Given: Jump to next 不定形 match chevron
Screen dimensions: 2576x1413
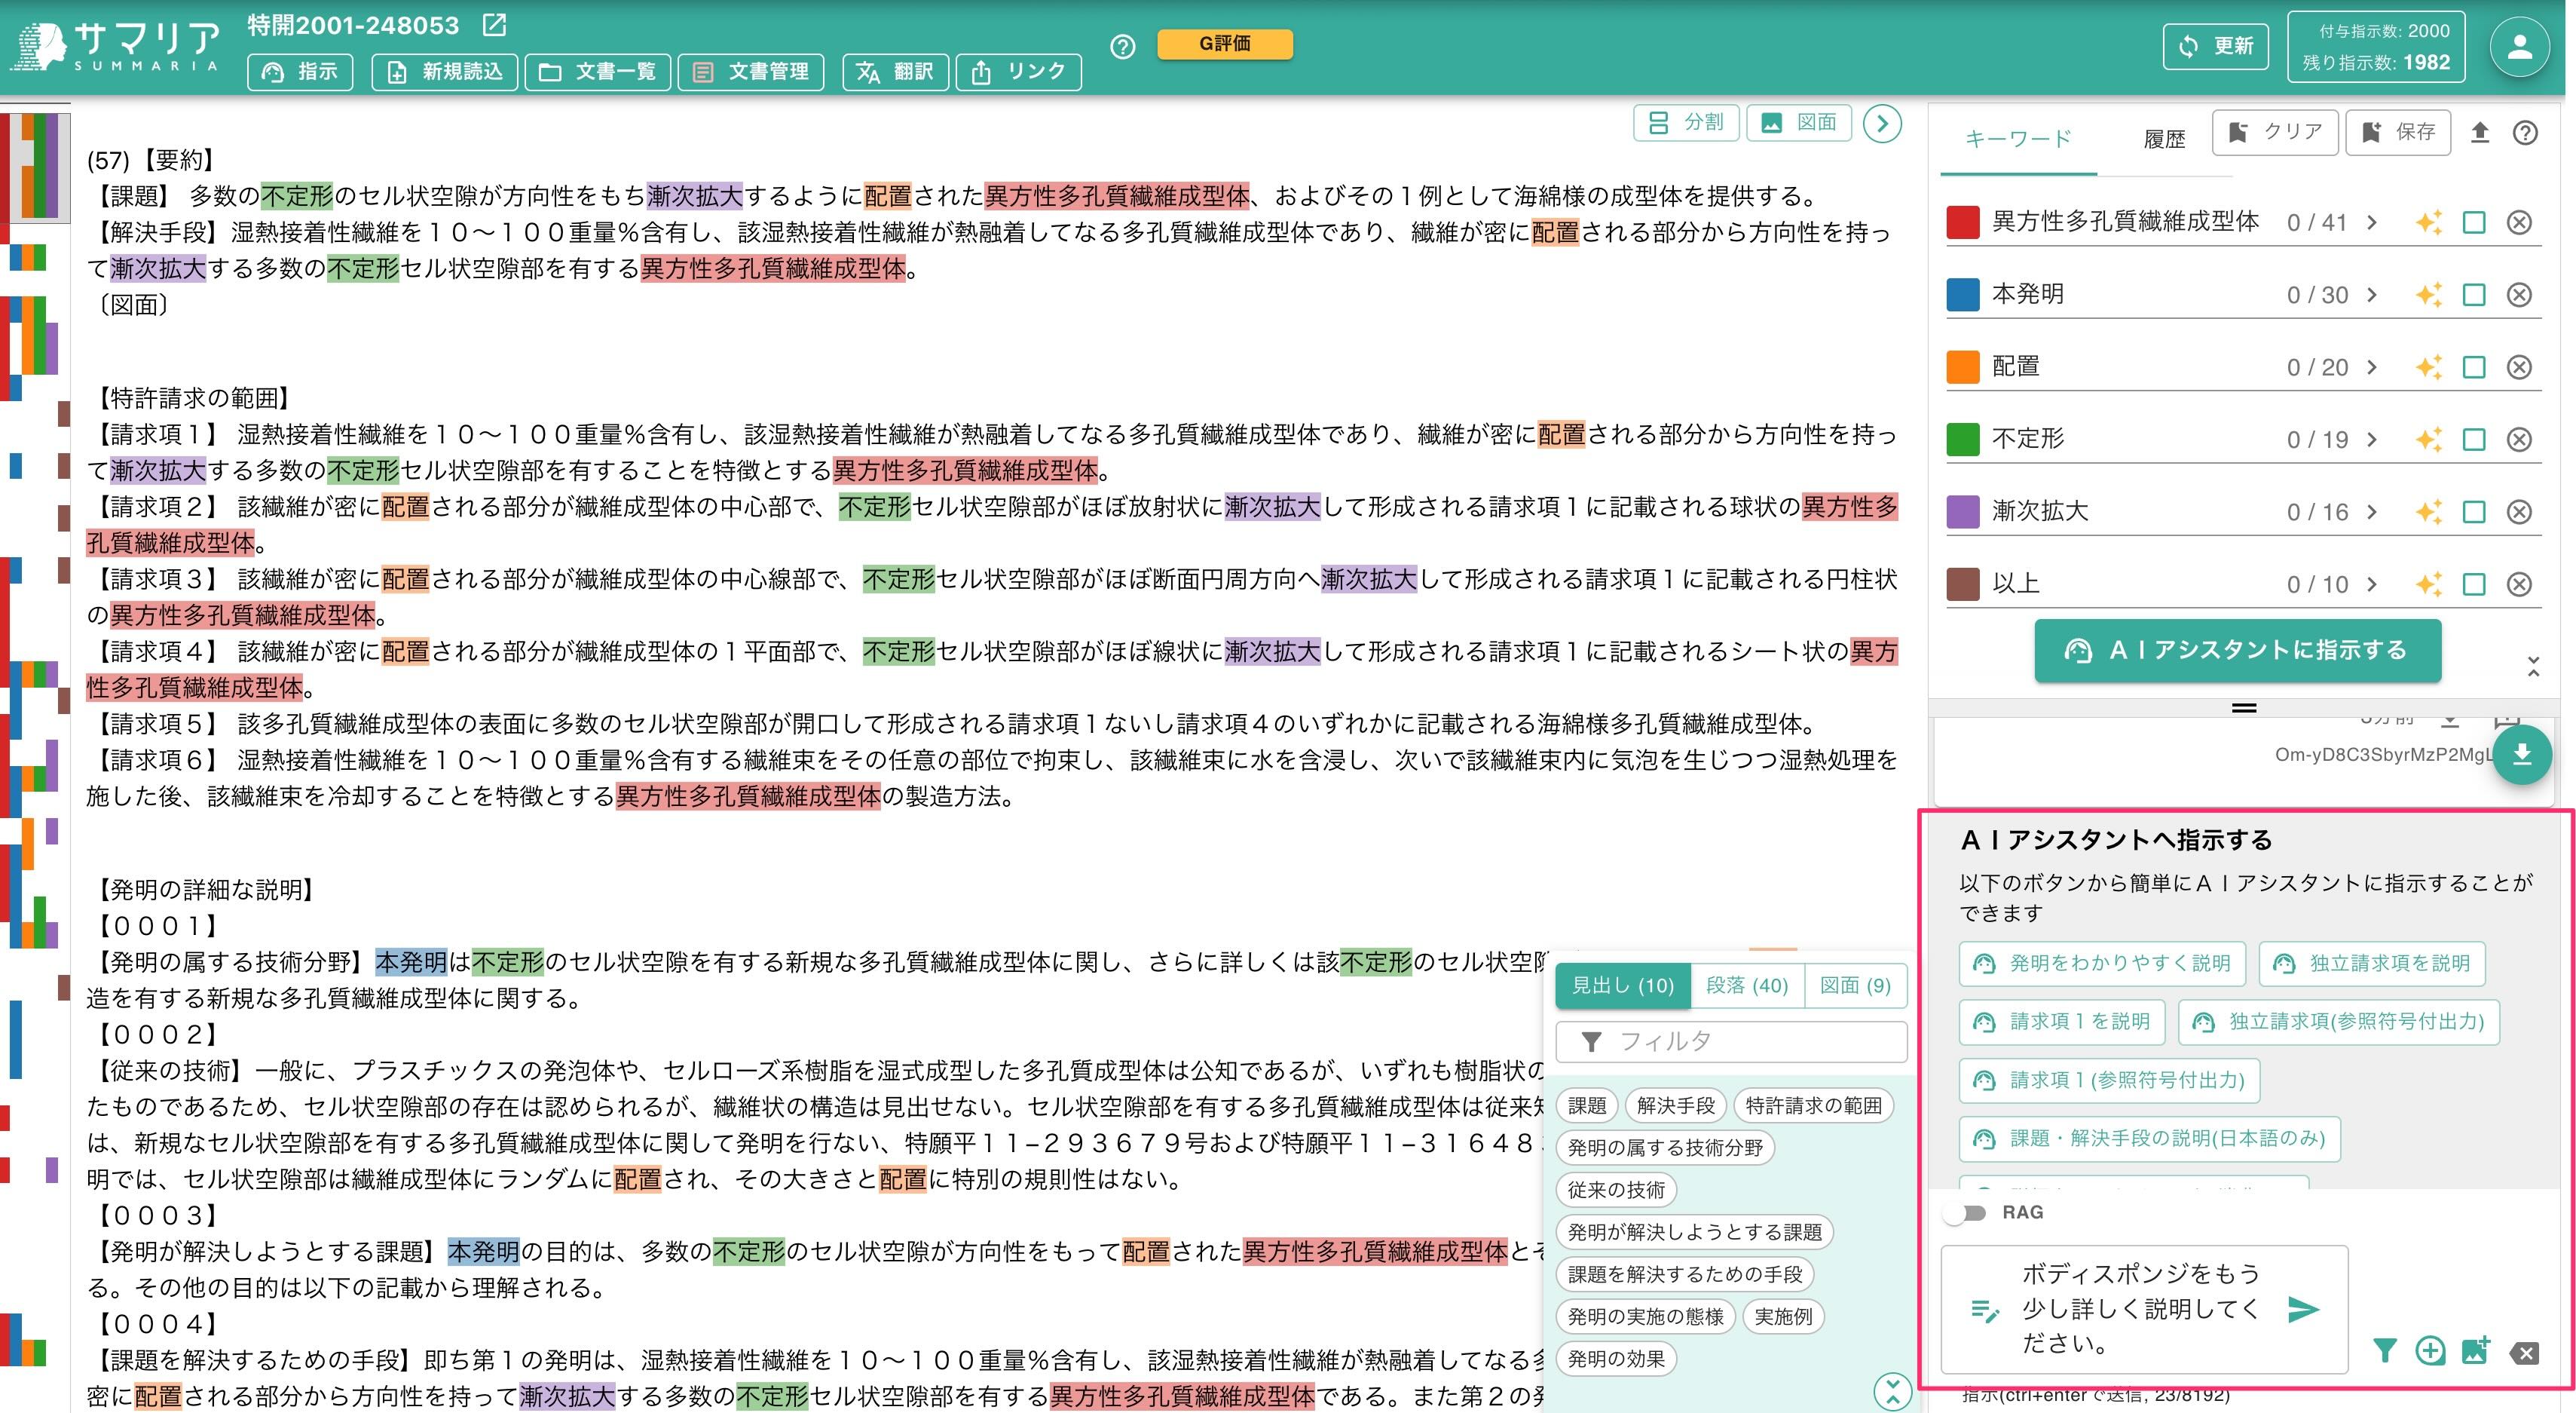Looking at the screenshot, I should 2371,440.
